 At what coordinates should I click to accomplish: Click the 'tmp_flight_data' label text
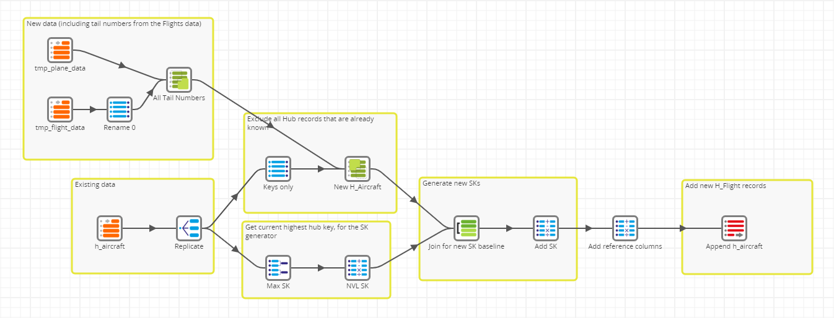pyautogui.click(x=60, y=127)
